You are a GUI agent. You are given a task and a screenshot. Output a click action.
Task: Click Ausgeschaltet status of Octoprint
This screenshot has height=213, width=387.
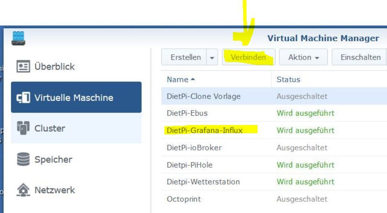tap(302, 199)
